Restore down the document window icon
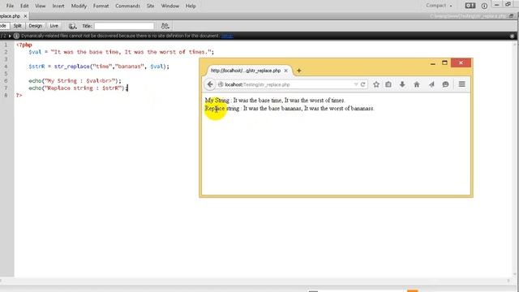This screenshot has width=519, height=292. 511,16
